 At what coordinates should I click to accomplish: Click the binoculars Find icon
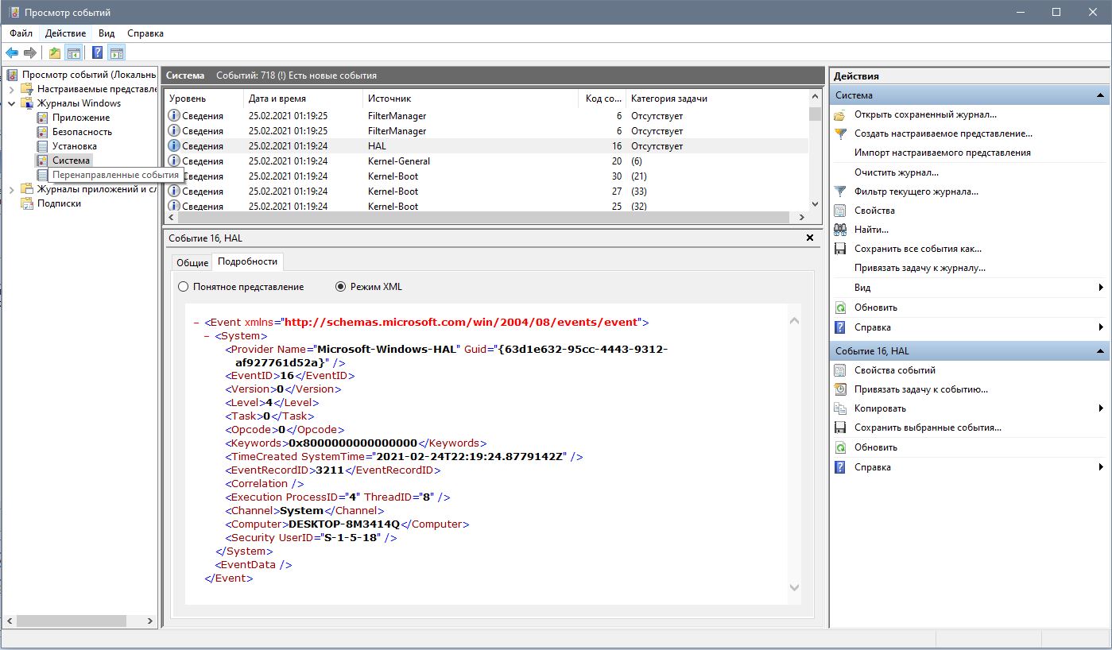coord(840,230)
